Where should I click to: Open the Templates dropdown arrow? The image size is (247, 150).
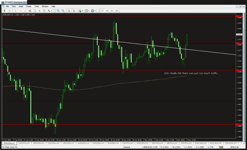89,11
